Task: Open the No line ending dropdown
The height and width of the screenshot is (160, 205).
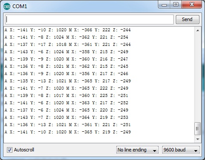Action: [137, 150]
